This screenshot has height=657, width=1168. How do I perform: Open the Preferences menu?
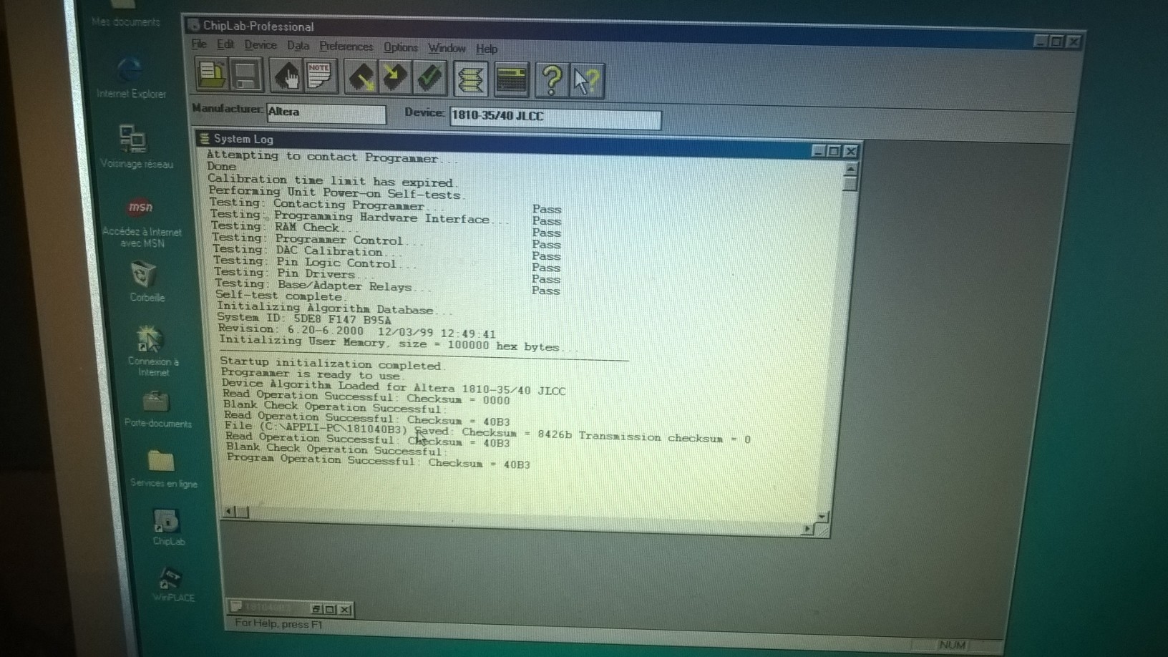click(346, 47)
